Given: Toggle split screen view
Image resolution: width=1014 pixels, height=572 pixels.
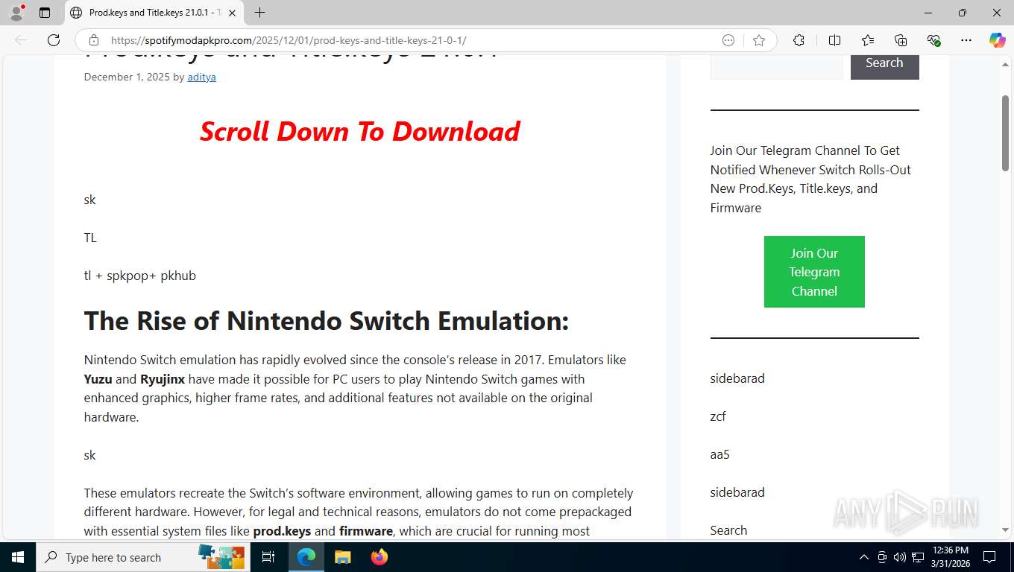Looking at the screenshot, I should (835, 40).
